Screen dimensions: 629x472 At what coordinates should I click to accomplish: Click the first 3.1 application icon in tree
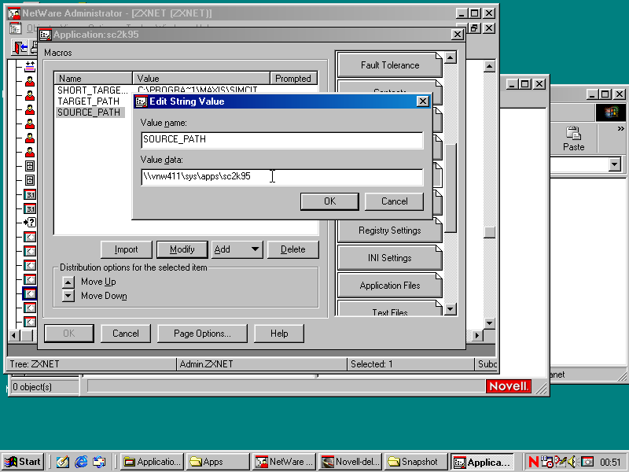(x=30, y=194)
